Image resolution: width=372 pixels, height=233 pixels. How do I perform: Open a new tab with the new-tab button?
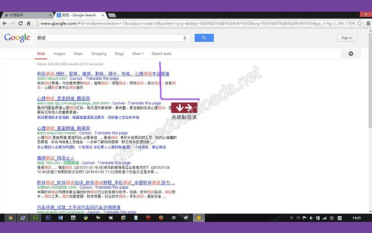click(x=112, y=16)
